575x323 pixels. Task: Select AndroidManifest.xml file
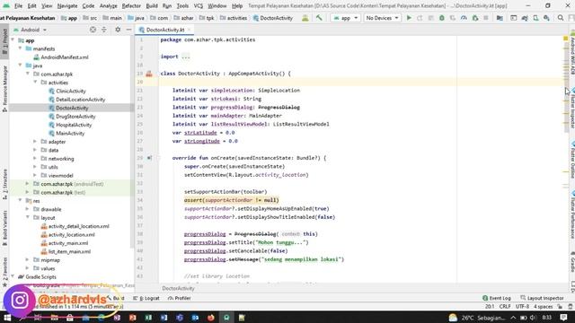click(x=65, y=57)
